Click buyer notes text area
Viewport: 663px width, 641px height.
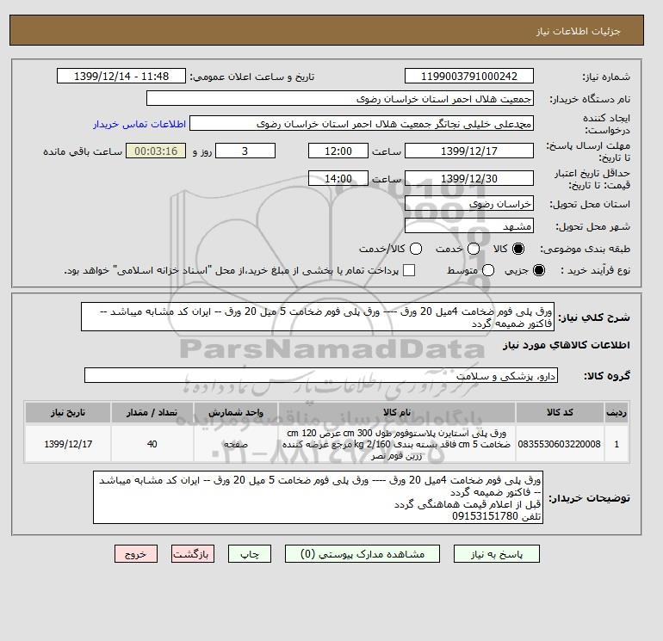[x=318, y=497]
